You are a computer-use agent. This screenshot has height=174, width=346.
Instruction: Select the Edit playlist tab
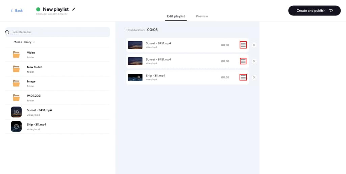(x=176, y=16)
